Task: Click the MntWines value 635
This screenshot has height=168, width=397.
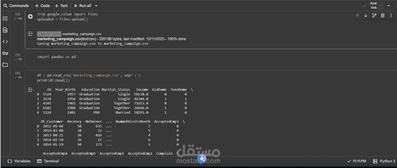Action: pos(99,126)
